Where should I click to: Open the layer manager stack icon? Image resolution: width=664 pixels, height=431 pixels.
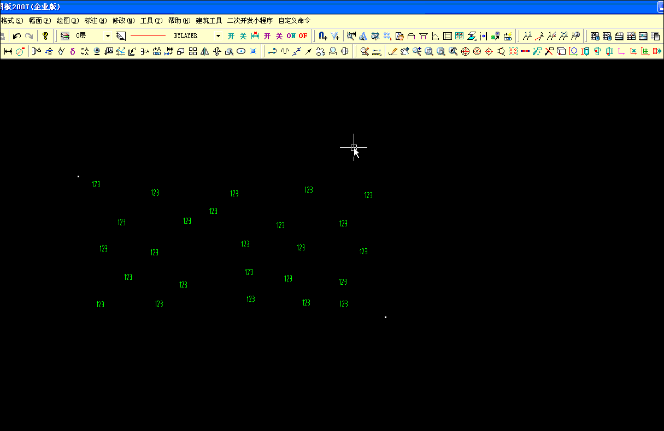[x=65, y=36]
